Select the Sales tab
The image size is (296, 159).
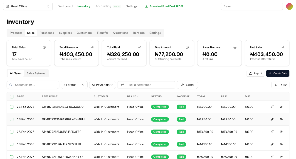tap(31, 33)
